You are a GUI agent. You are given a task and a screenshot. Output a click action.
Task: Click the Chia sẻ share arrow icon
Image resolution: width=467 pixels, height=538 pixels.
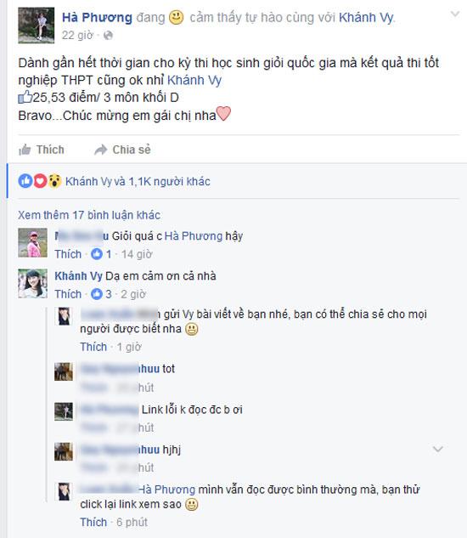101,150
